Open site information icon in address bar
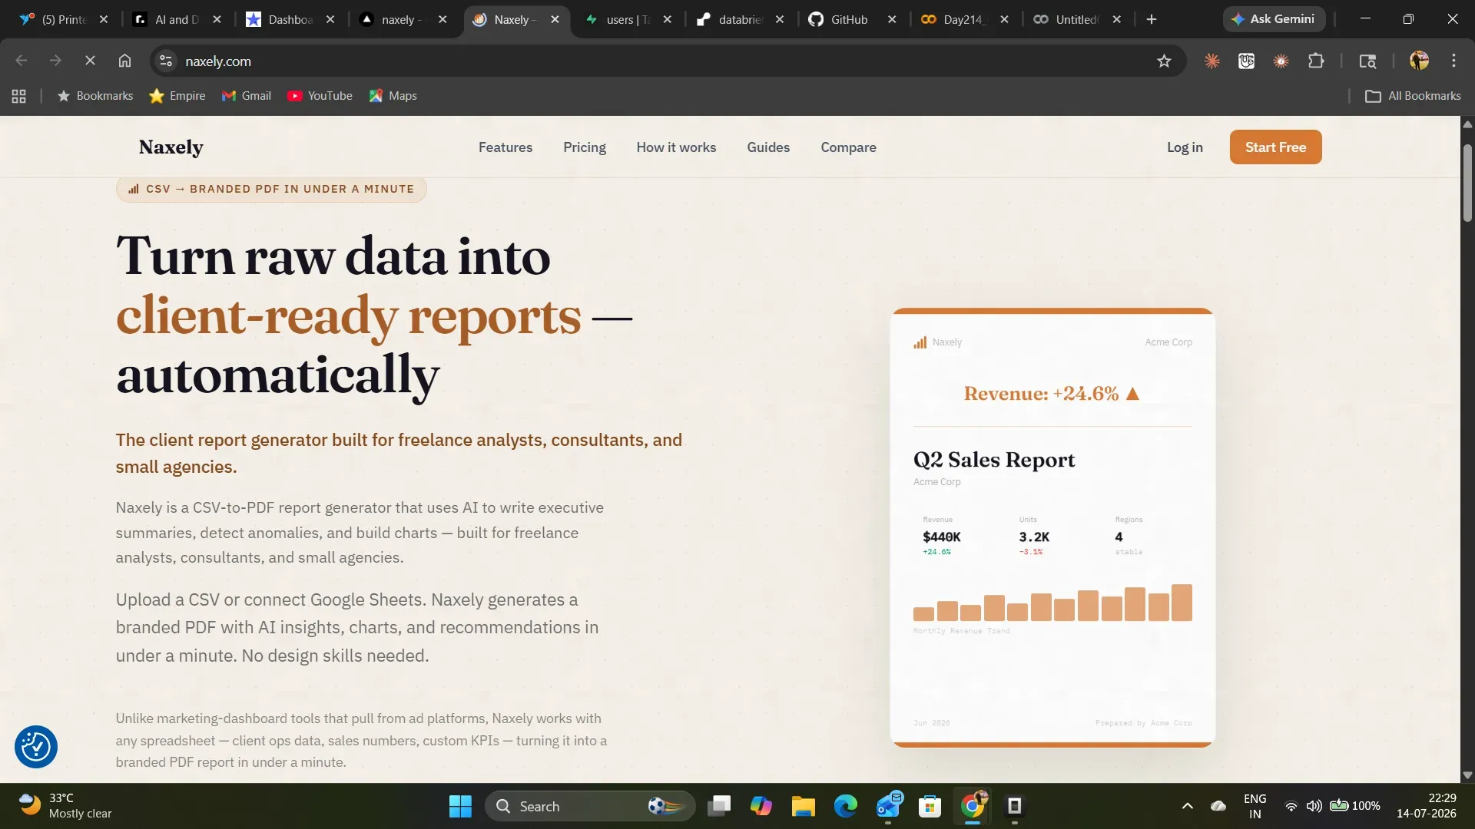 [166, 61]
